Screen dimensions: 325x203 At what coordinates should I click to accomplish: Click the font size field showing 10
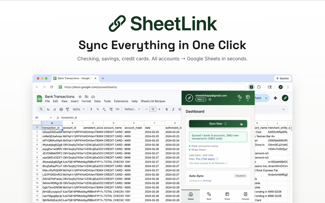coord(153,109)
